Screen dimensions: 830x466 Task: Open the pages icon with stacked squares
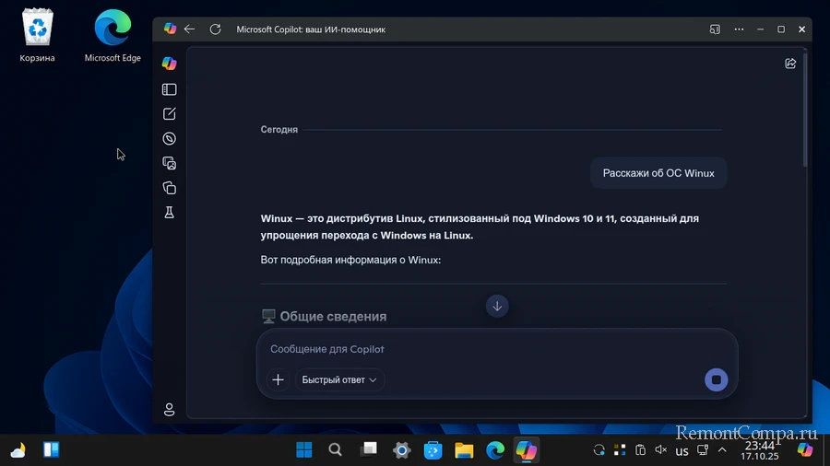pyautogui.click(x=169, y=188)
